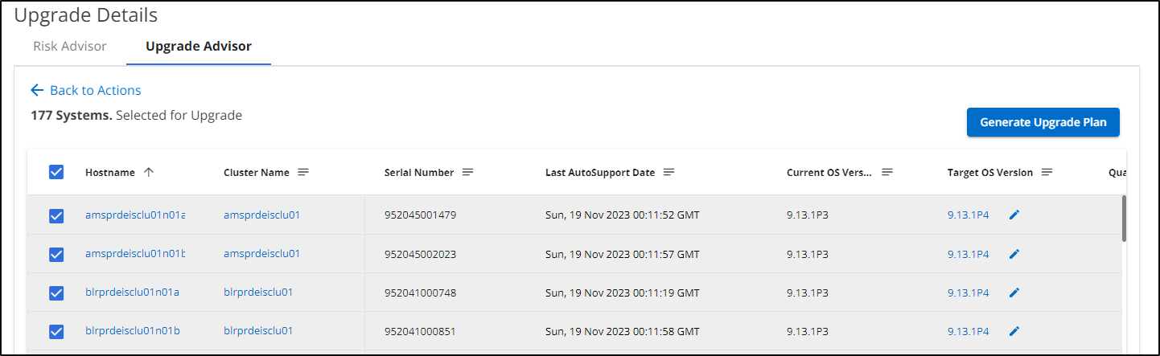The image size is (1160, 356).
Task: Click pencil icon in amsprdeisclu01n01b row
Action: click(x=1014, y=254)
